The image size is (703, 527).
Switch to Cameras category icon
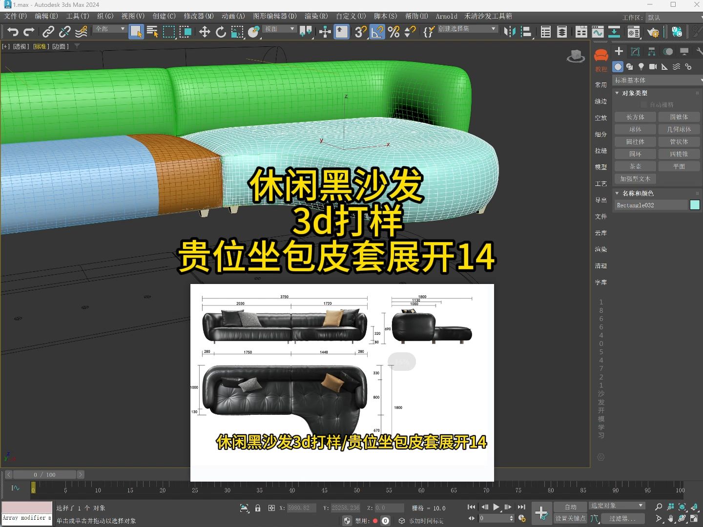tap(653, 66)
